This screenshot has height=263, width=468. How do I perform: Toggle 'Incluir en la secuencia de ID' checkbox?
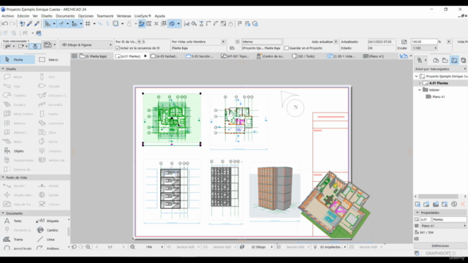point(118,48)
